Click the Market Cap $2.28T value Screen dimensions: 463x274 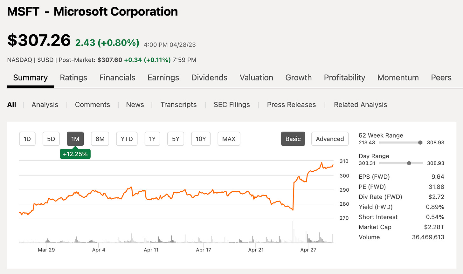434,227
